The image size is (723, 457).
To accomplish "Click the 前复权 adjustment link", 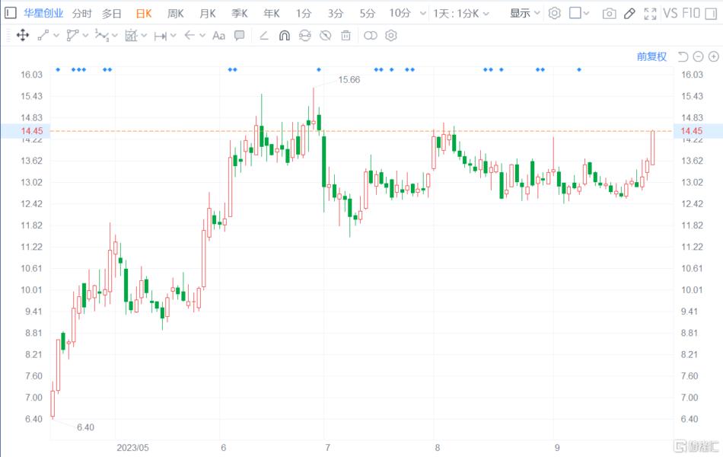I will click(x=651, y=57).
